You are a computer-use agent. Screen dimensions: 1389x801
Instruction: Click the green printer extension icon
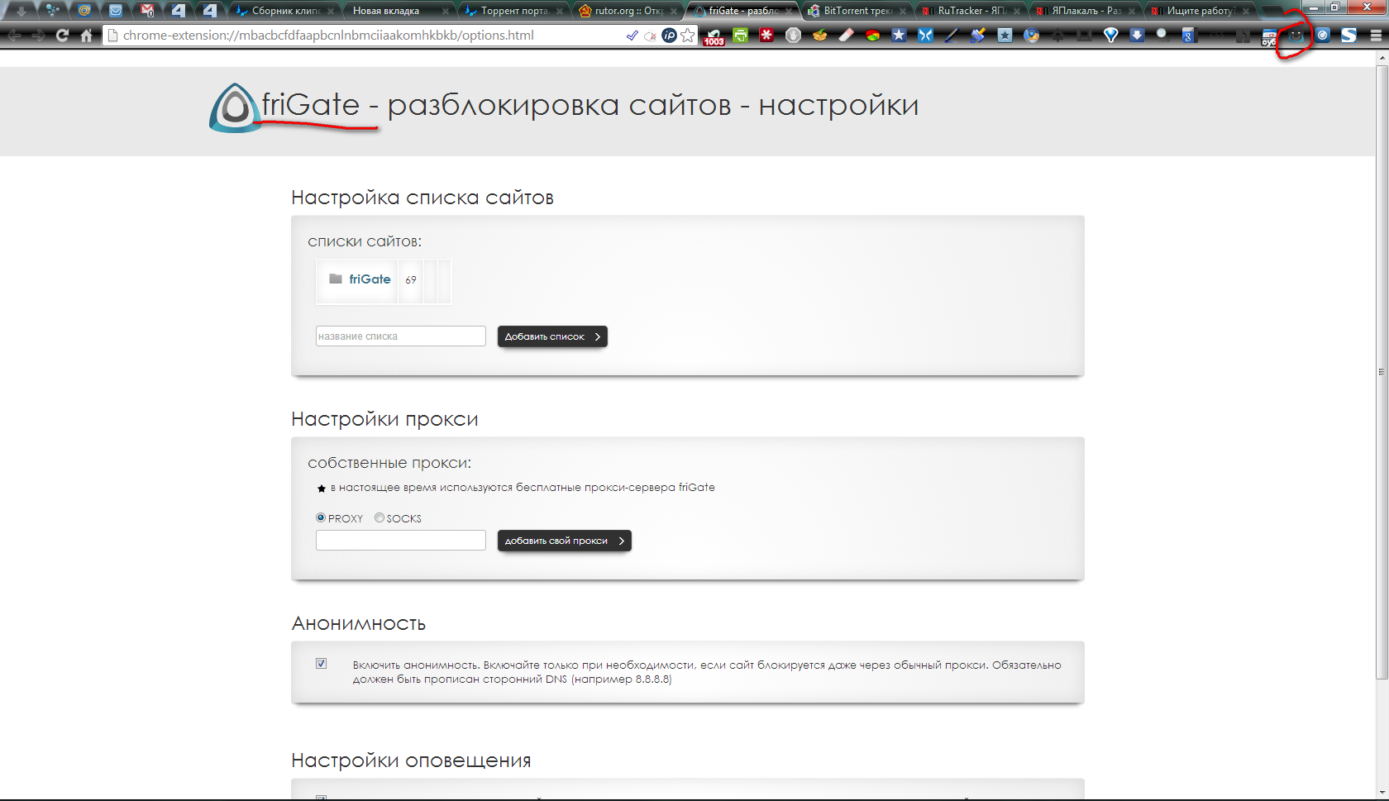pyautogui.click(x=740, y=36)
